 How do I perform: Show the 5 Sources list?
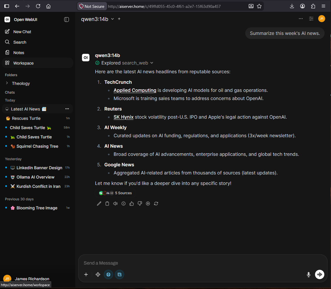click(x=115, y=193)
